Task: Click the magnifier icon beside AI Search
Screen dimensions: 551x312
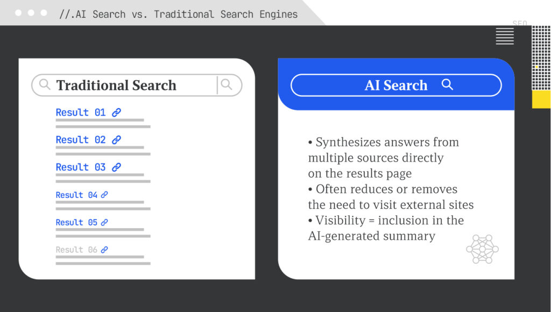Action: (x=447, y=84)
